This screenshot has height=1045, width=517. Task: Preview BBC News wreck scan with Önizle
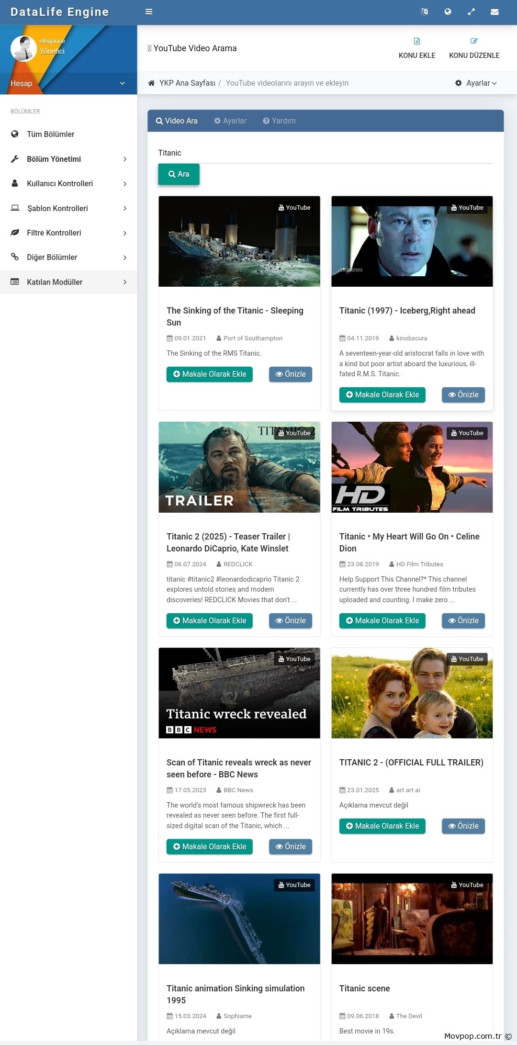291,847
